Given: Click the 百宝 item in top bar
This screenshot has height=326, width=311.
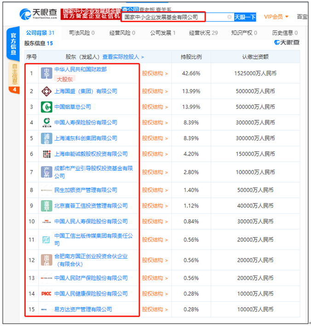Looking at the screenshot, I should pos(302,17).
